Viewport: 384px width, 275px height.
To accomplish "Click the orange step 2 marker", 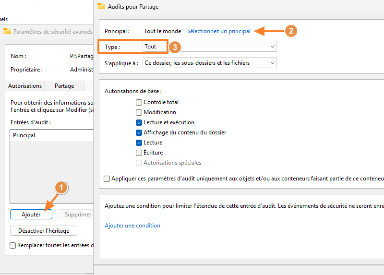I will tap(290, 31).
